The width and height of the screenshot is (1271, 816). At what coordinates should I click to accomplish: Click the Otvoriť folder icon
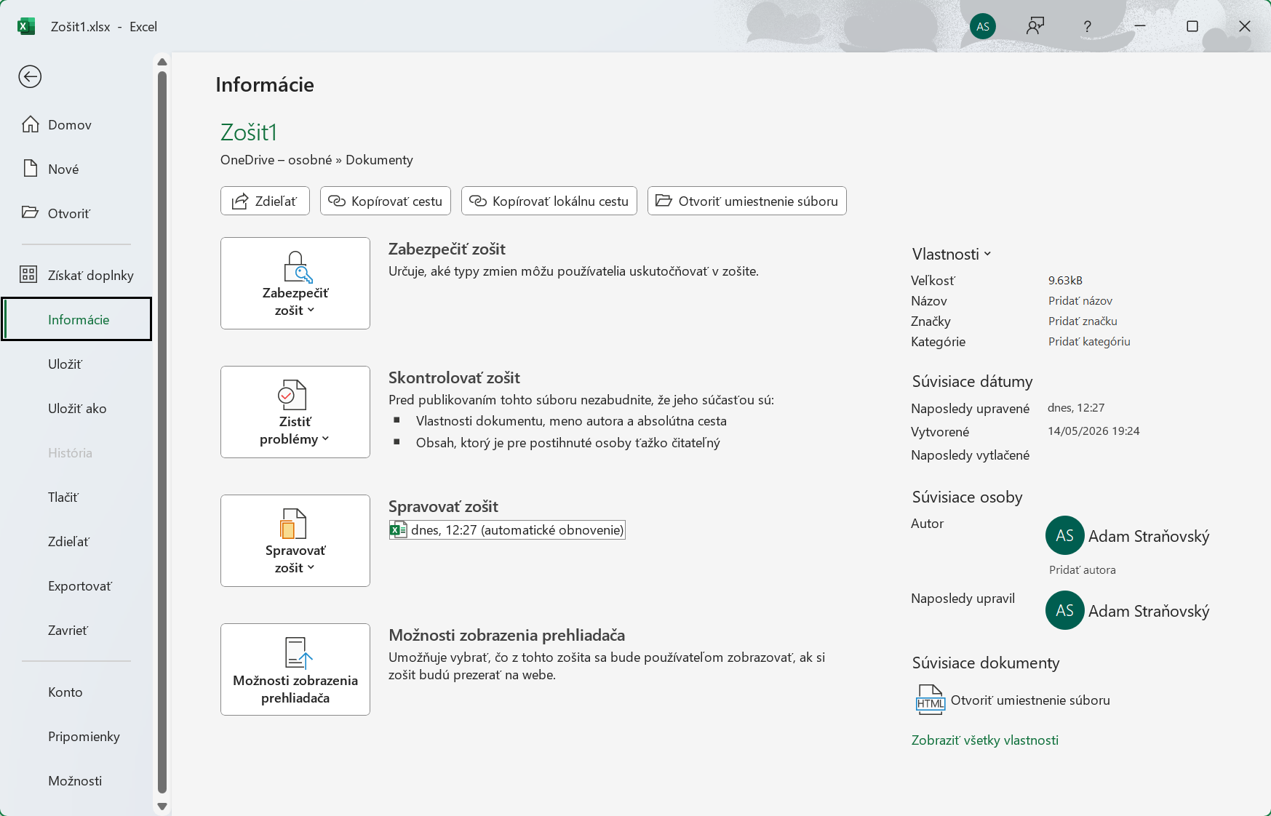30,212
